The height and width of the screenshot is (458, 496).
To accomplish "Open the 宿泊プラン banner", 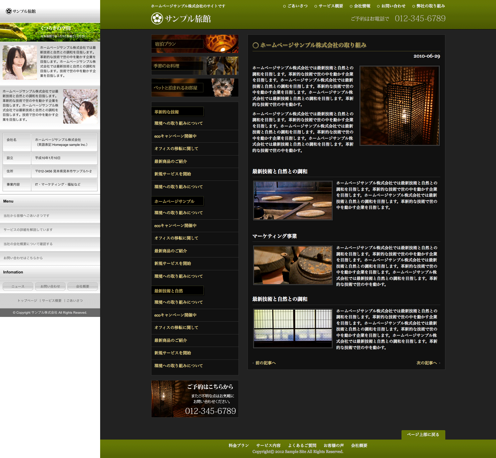I will point(195,44).
